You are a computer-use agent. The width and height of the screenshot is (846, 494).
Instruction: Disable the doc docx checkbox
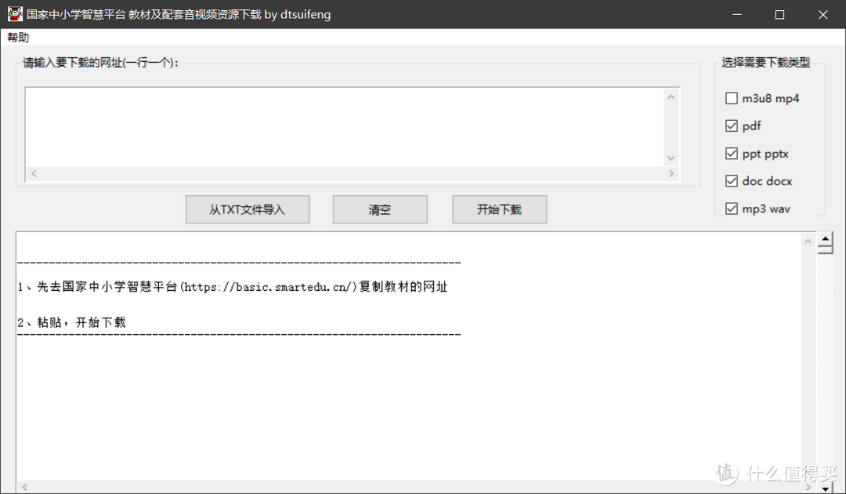tap(731, 181)
